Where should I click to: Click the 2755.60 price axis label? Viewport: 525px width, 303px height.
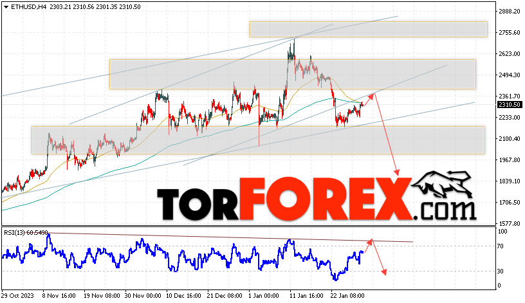coord(510,32)
